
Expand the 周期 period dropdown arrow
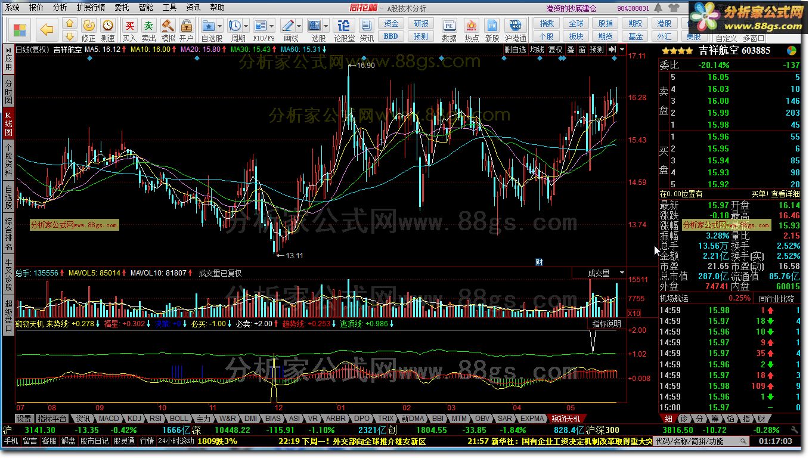tap(246, 26)
